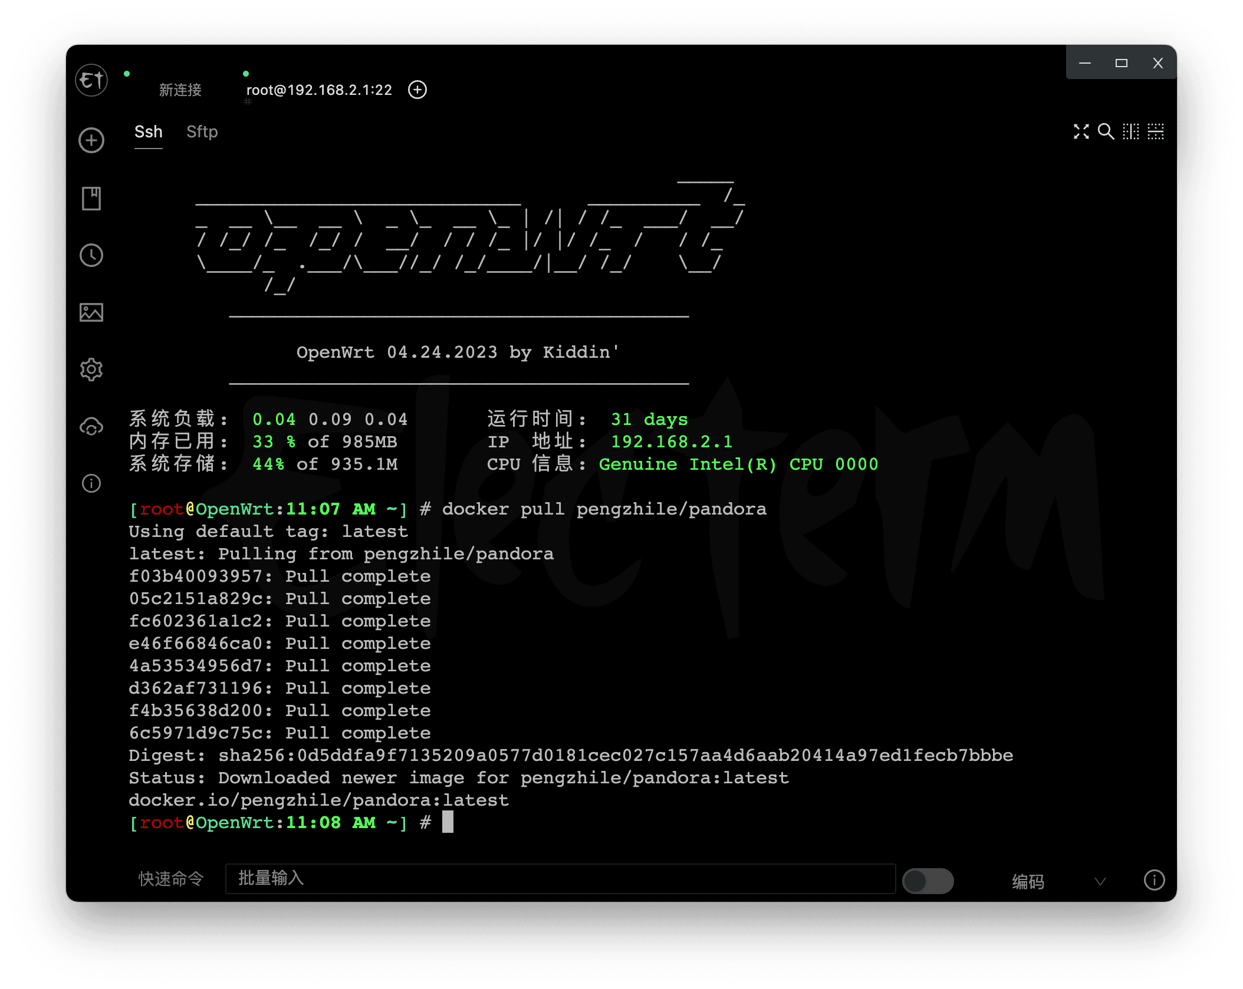Viewport: 1243px width, 989px height.
Task: Split terminal vertically icon
Action: (x=1130, y=131)
